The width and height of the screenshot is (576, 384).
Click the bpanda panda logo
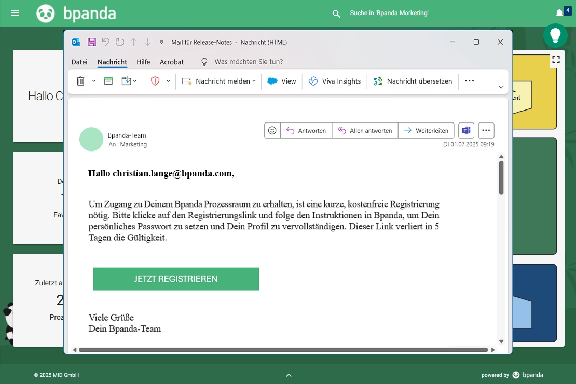point(46,13)
